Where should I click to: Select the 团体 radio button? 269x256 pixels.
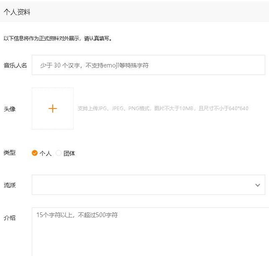[59, 153]
